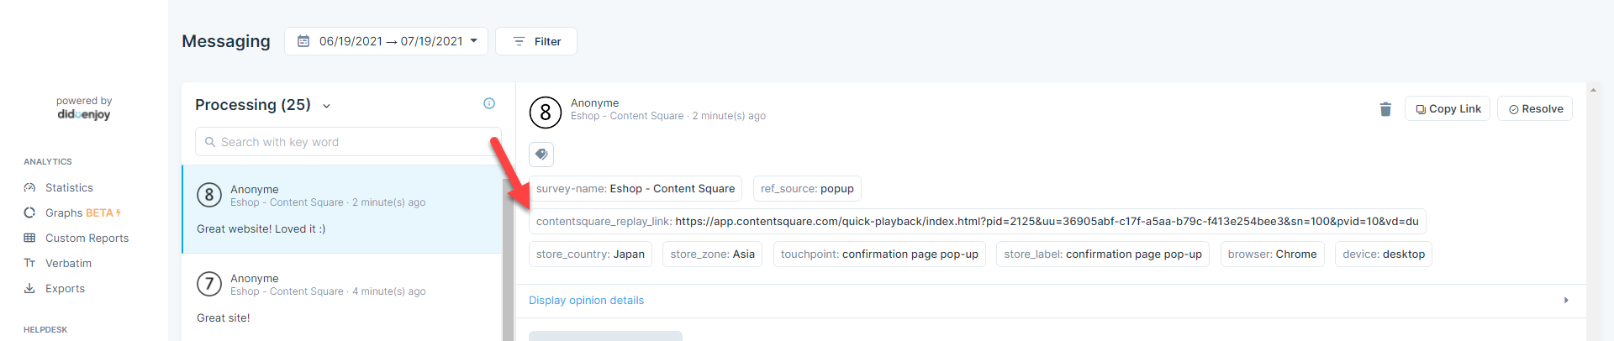Viewport: 1614px width, 341px height.
Task: Click the touchpoint: confirmation page pop-up tag
Action: [879, 254]
